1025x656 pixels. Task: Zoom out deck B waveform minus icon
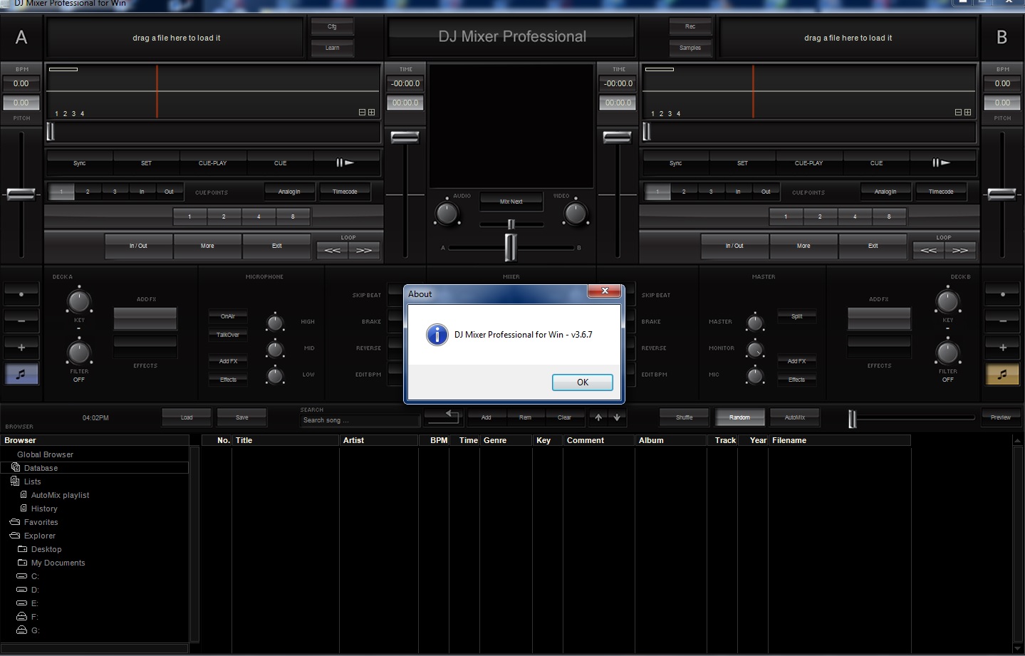(958, 113)
